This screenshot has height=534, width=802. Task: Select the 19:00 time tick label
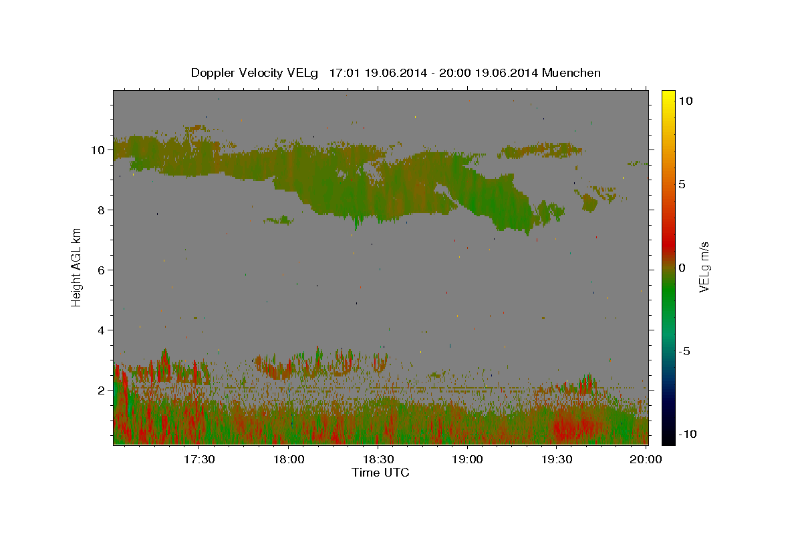tap(467, 459)
